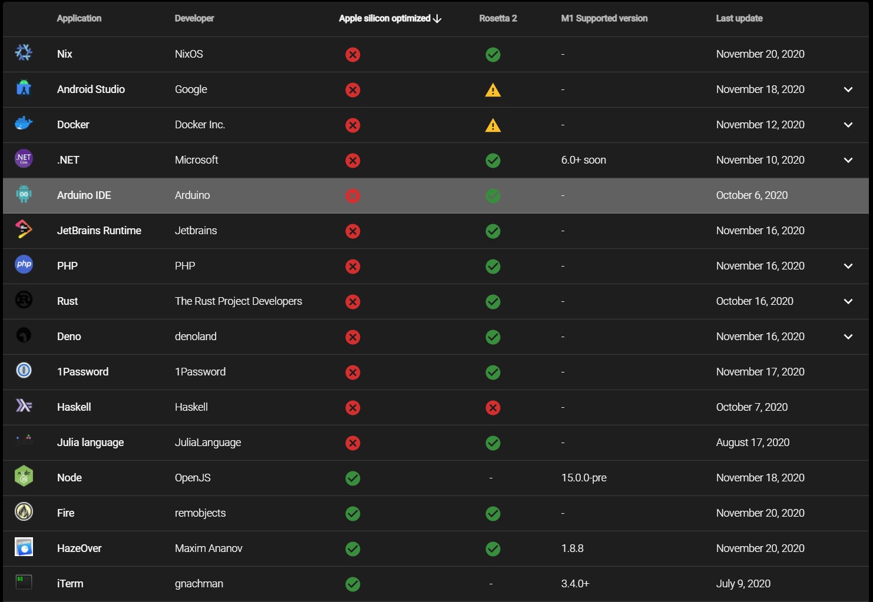The height and width of the screenshot is (602, 873).
Task: Click the Nix snowflake app icon
Action: [24, 53]
